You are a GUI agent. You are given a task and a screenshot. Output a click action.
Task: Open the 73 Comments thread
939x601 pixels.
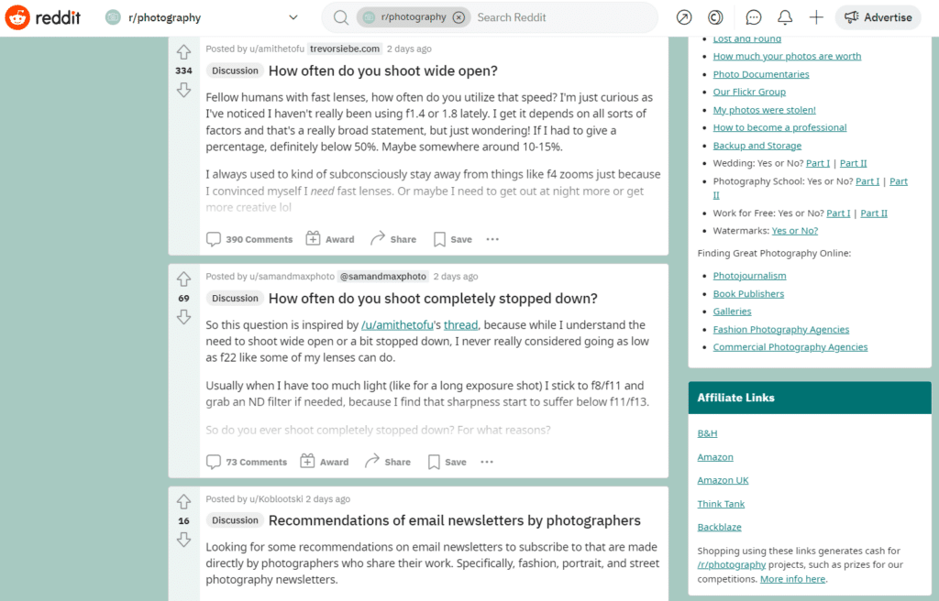click(247, 462)
